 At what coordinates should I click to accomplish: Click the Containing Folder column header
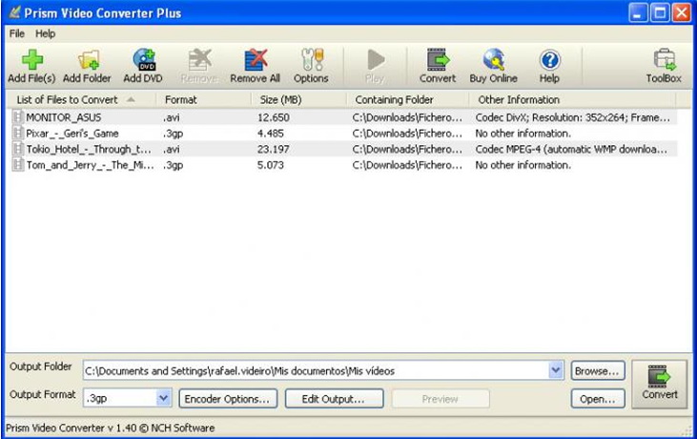pos(408,99)
